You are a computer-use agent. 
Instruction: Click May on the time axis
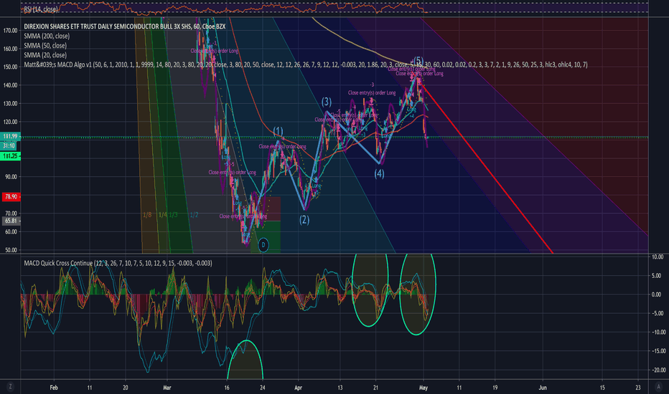[x=424, y=388]
